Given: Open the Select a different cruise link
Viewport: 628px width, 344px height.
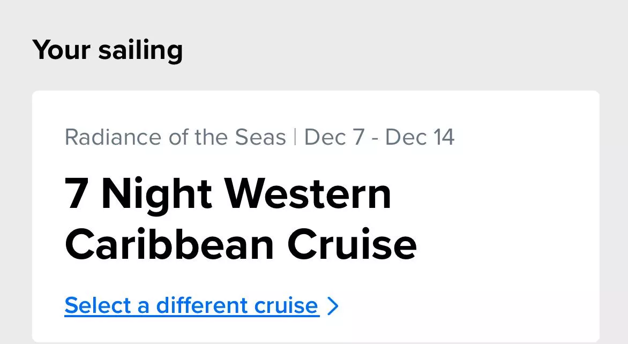Looking at the screenshot, I should click(x=192, y=306).
